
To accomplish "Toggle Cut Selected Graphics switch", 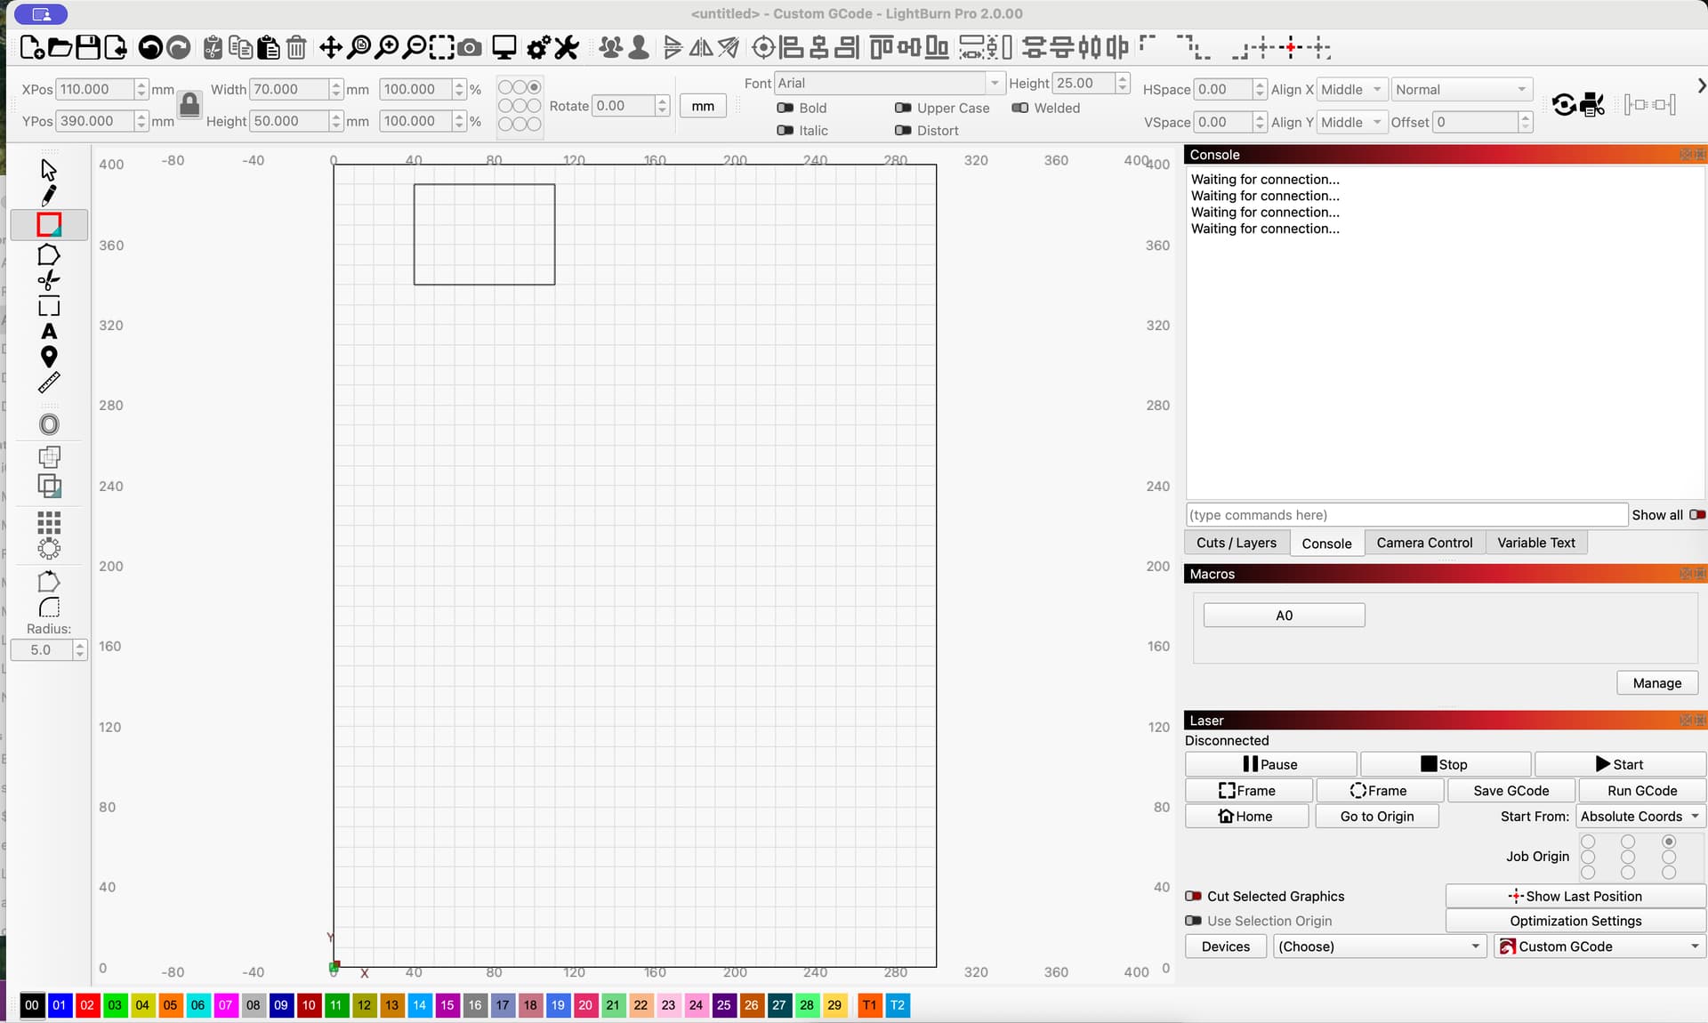I will [x=1194, y=896].
